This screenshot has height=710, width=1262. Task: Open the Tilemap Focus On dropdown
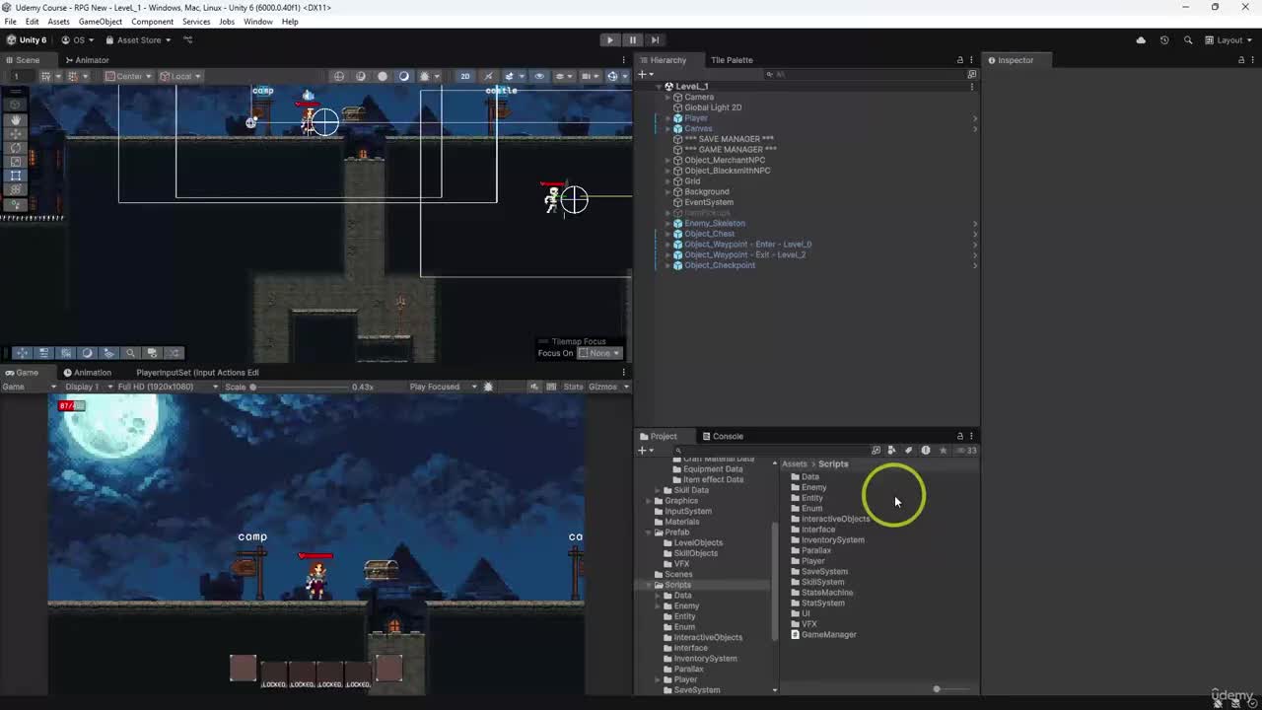click(599, 353)
